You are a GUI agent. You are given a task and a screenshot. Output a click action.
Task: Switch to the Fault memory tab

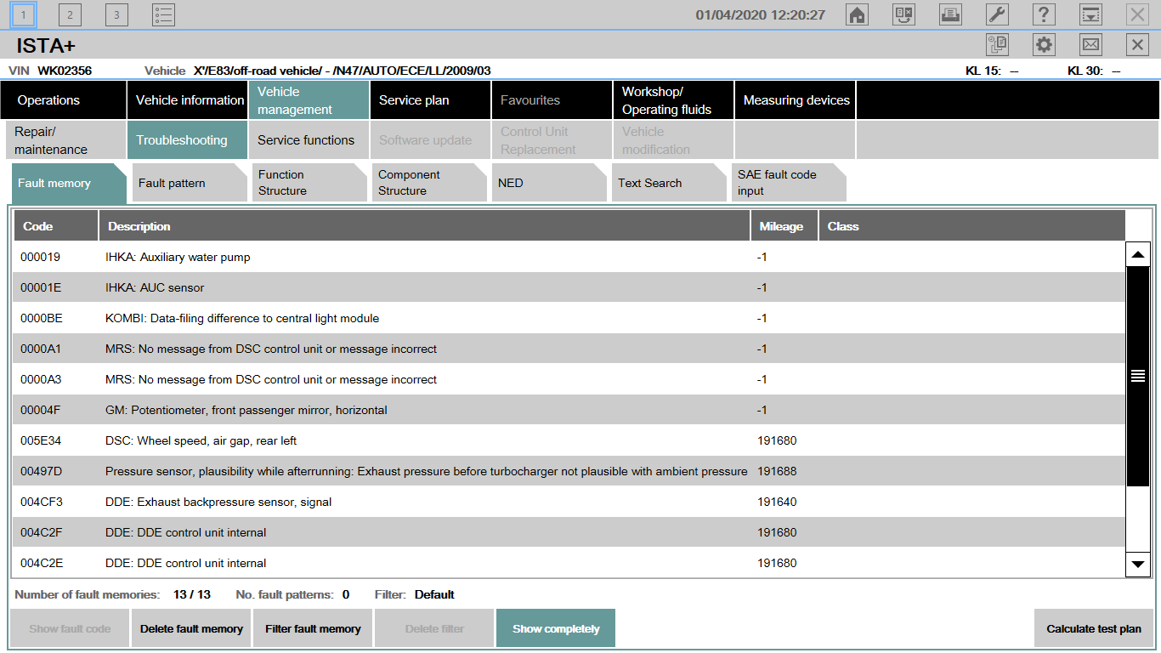(x=68, y=183)
